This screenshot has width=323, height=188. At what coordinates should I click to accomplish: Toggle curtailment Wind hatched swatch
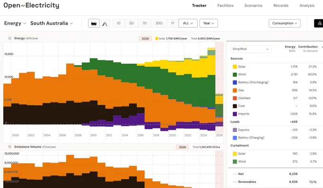tap(235, 161)
